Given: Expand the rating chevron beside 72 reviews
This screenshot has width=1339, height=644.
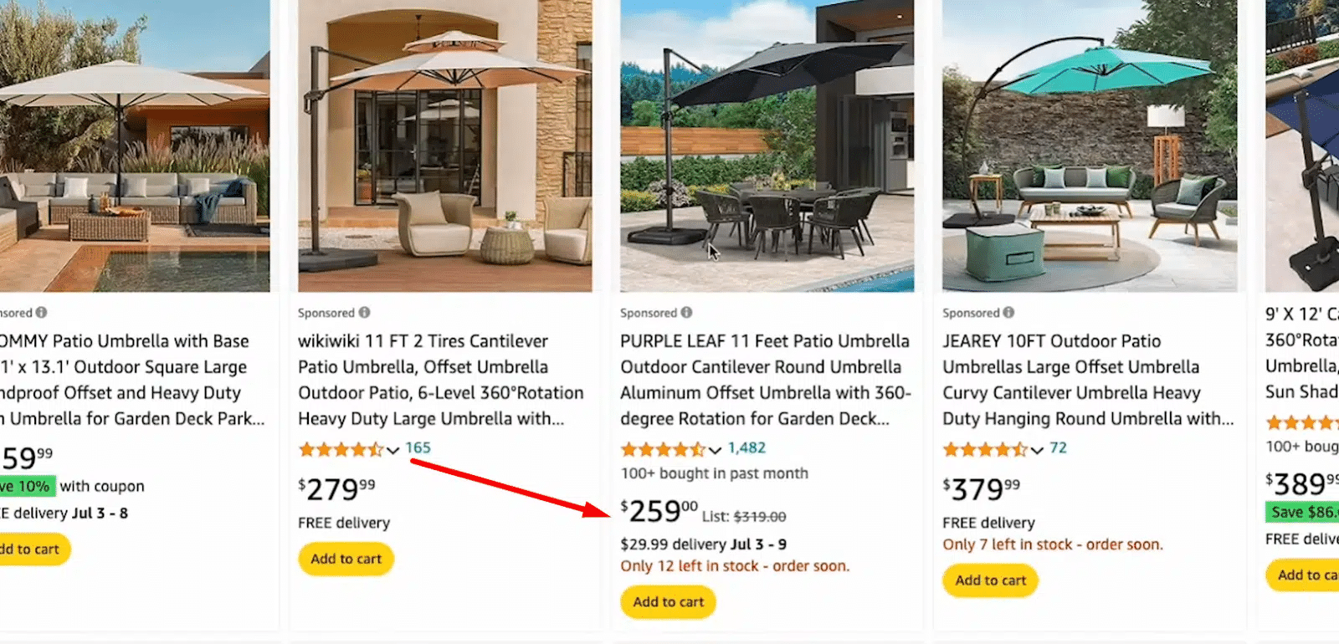Looking at the screenshot, I should point(1037,451).
